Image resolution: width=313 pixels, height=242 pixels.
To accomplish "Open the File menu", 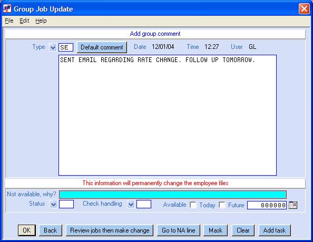I will 9,21.
